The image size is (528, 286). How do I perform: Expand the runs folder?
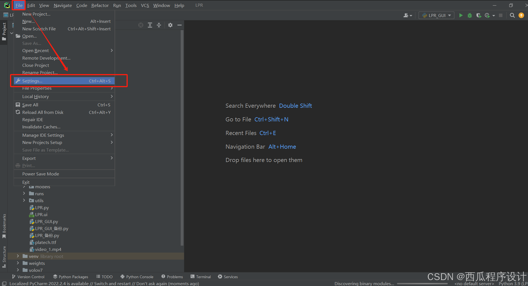coord(24,193)
